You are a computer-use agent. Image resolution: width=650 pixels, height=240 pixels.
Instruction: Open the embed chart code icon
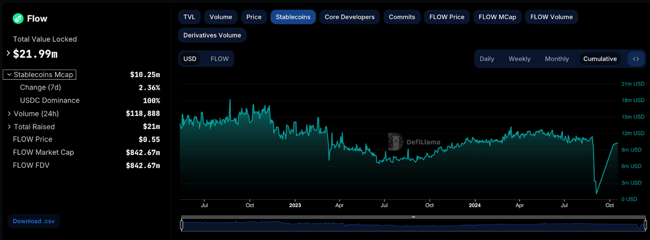click(x=636, y=59)
